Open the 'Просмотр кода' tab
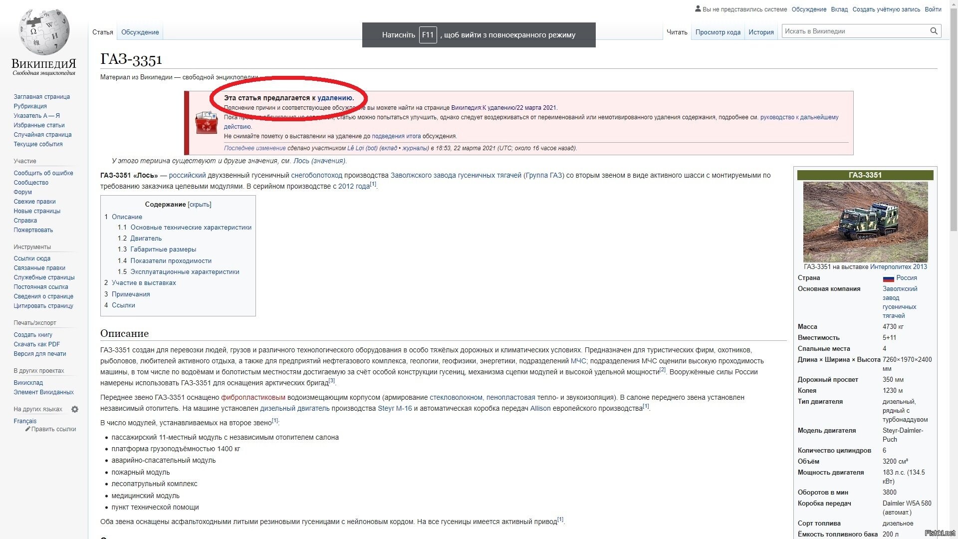Image resolution: width=958 pixels, height=539 pixels. tap(718, 32)
